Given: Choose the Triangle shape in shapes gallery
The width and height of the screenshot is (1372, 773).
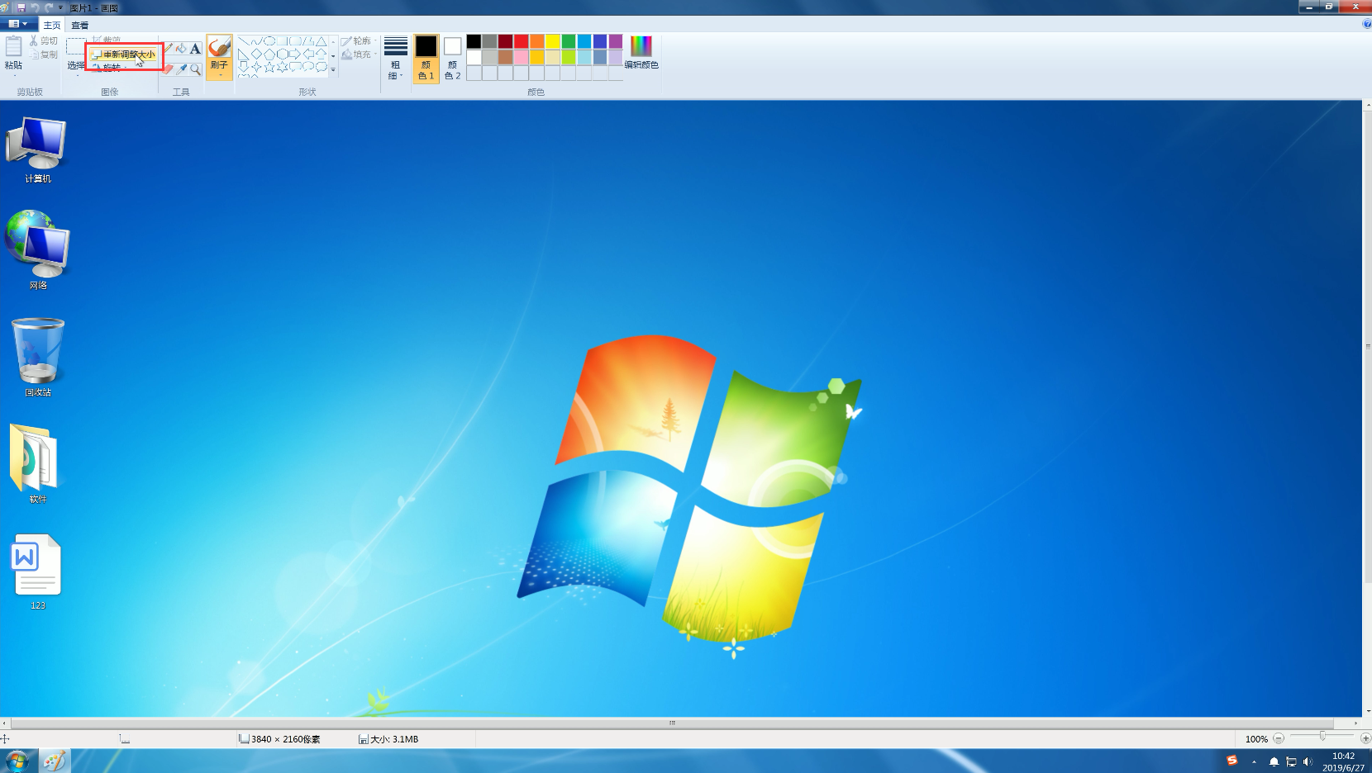Looking at the screenshot, I should (x=322, y=41).
